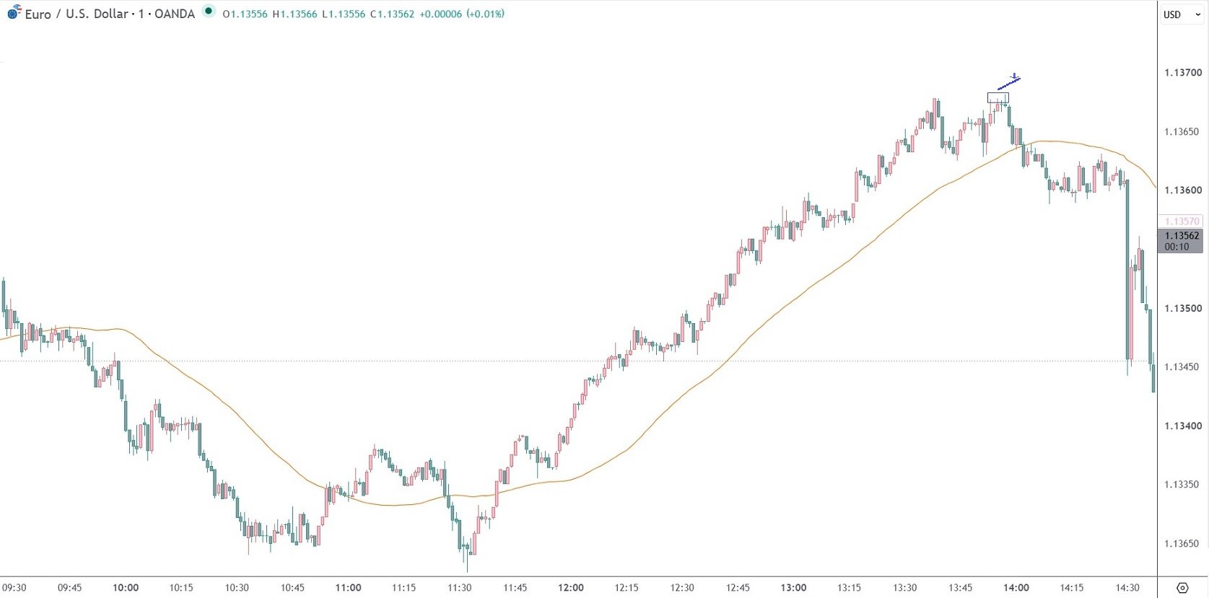Image resolution: width=1209 pixels, height=598 pixels.
Task: Click the 1.13450 price axis label
Action: [1183, 366]
